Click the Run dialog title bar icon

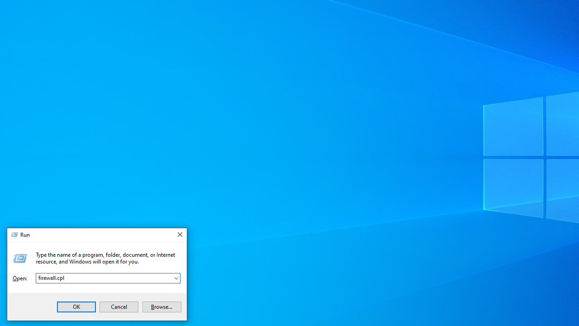(14, 235)
